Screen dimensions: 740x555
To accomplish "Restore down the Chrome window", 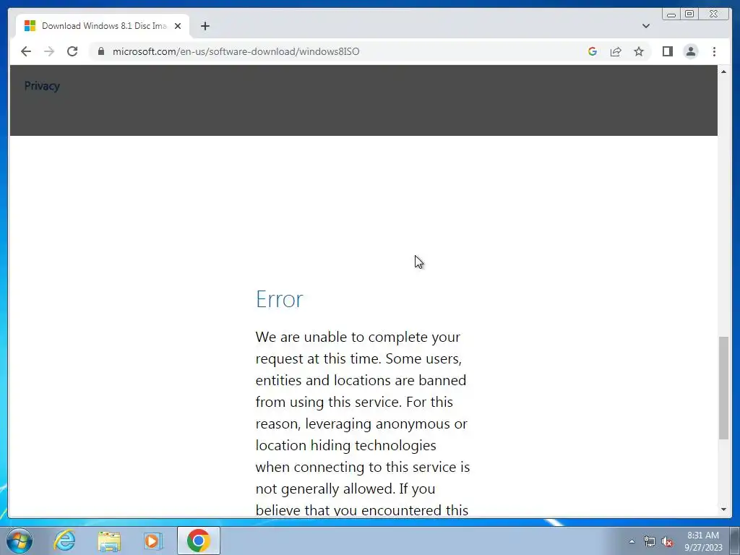I will pos(689,14).
